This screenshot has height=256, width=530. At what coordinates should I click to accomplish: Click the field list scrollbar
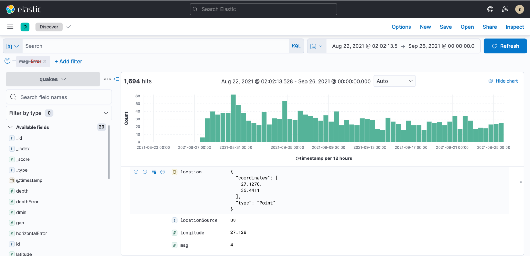(x=109, y=152)
